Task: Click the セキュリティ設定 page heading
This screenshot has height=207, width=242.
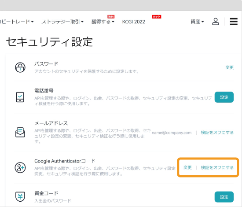Action: (49, 42)
